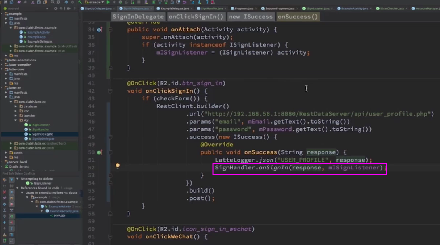The width and height of the screenshot is (440, 245).
Task: Click onSuccess() breadcrumb
Action: click(x=298, y=17)
